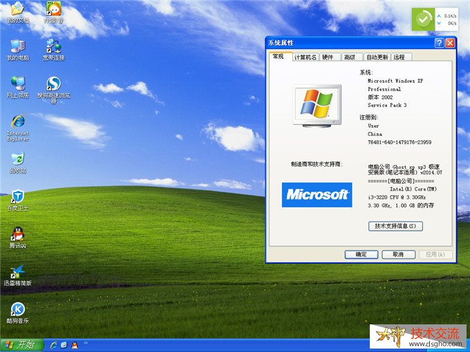Expand the quick launch overflow chevron
This screenshot has width=470, height=352.
(x=86, y=343)
